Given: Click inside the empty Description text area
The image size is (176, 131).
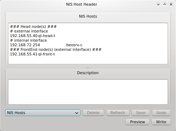Looking at the screenshot, I should (x=88, y=92).
